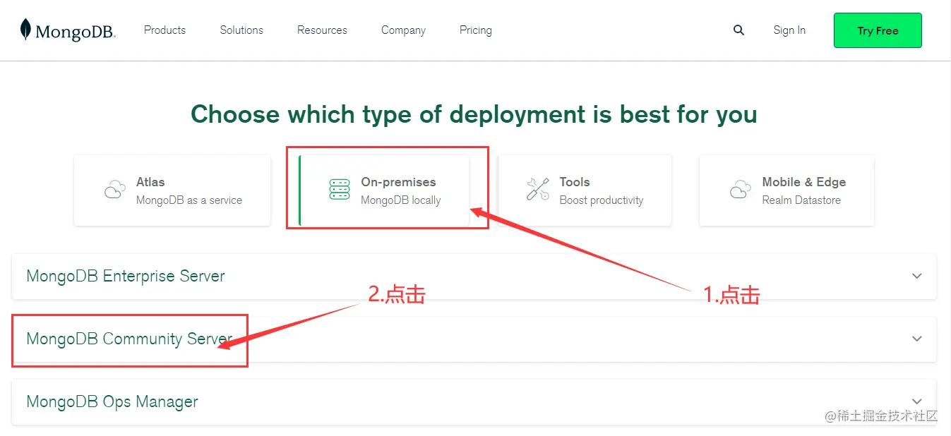
Task: Click MongoDB Community Server title
Action: point(129,339)
